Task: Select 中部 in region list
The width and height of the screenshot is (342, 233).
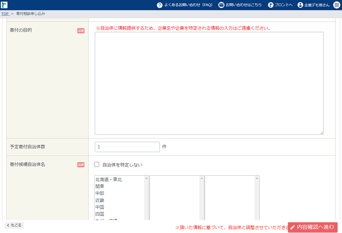Action: point(100,193)
